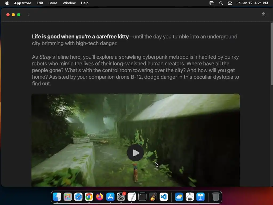Viewport: 273px width, 205px height.
Task: Open Launchpad from the Dock
Action: 68,197
